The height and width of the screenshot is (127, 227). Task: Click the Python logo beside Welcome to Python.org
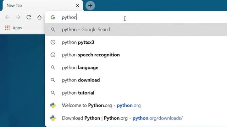[53, 105]
